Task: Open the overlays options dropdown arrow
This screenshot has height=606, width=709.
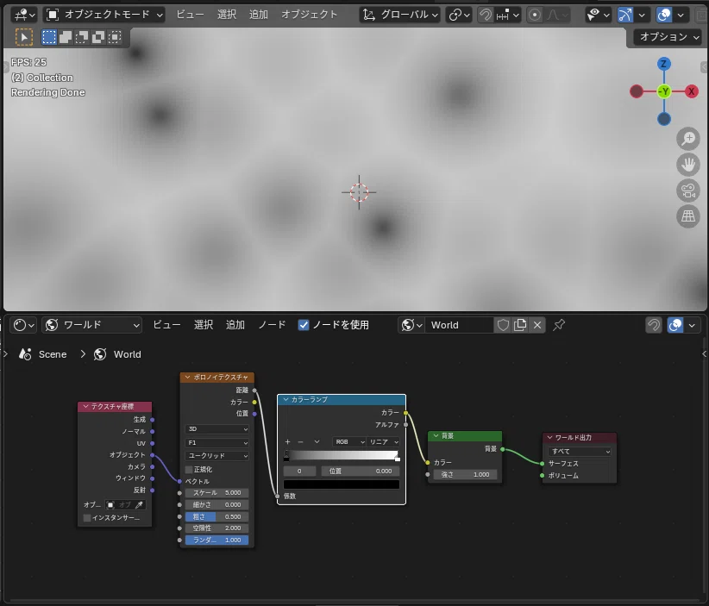Action: (x=681, y=15)
